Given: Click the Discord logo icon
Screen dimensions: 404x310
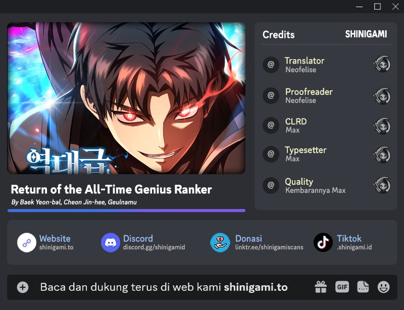Looking at the screenshot, I should coord(111,242).
